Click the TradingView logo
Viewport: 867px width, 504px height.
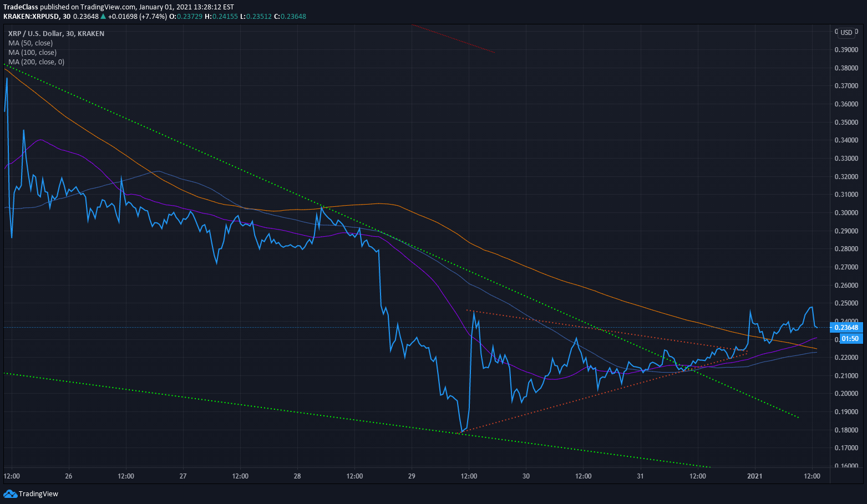pos(31,494)
